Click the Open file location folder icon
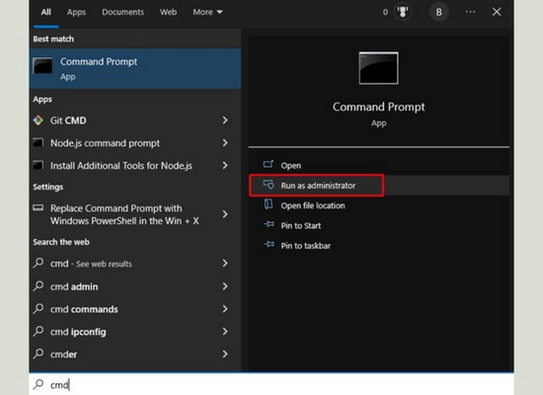The image size is (543, 395). 269,204
